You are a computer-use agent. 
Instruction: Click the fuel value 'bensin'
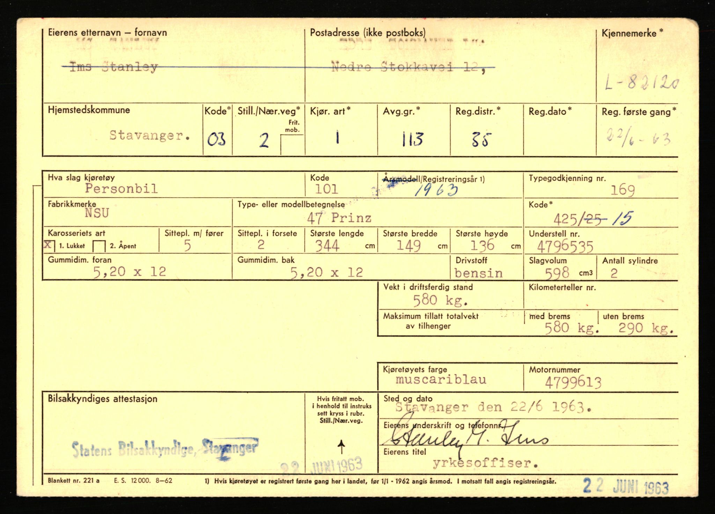pyautogui.click(x=478, y=273)
